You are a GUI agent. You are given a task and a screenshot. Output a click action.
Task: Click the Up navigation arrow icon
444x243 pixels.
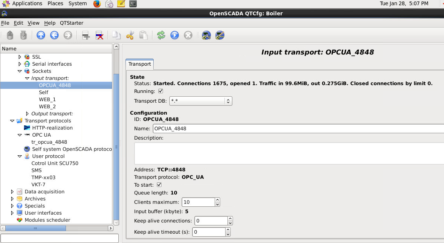click(41, 35)
